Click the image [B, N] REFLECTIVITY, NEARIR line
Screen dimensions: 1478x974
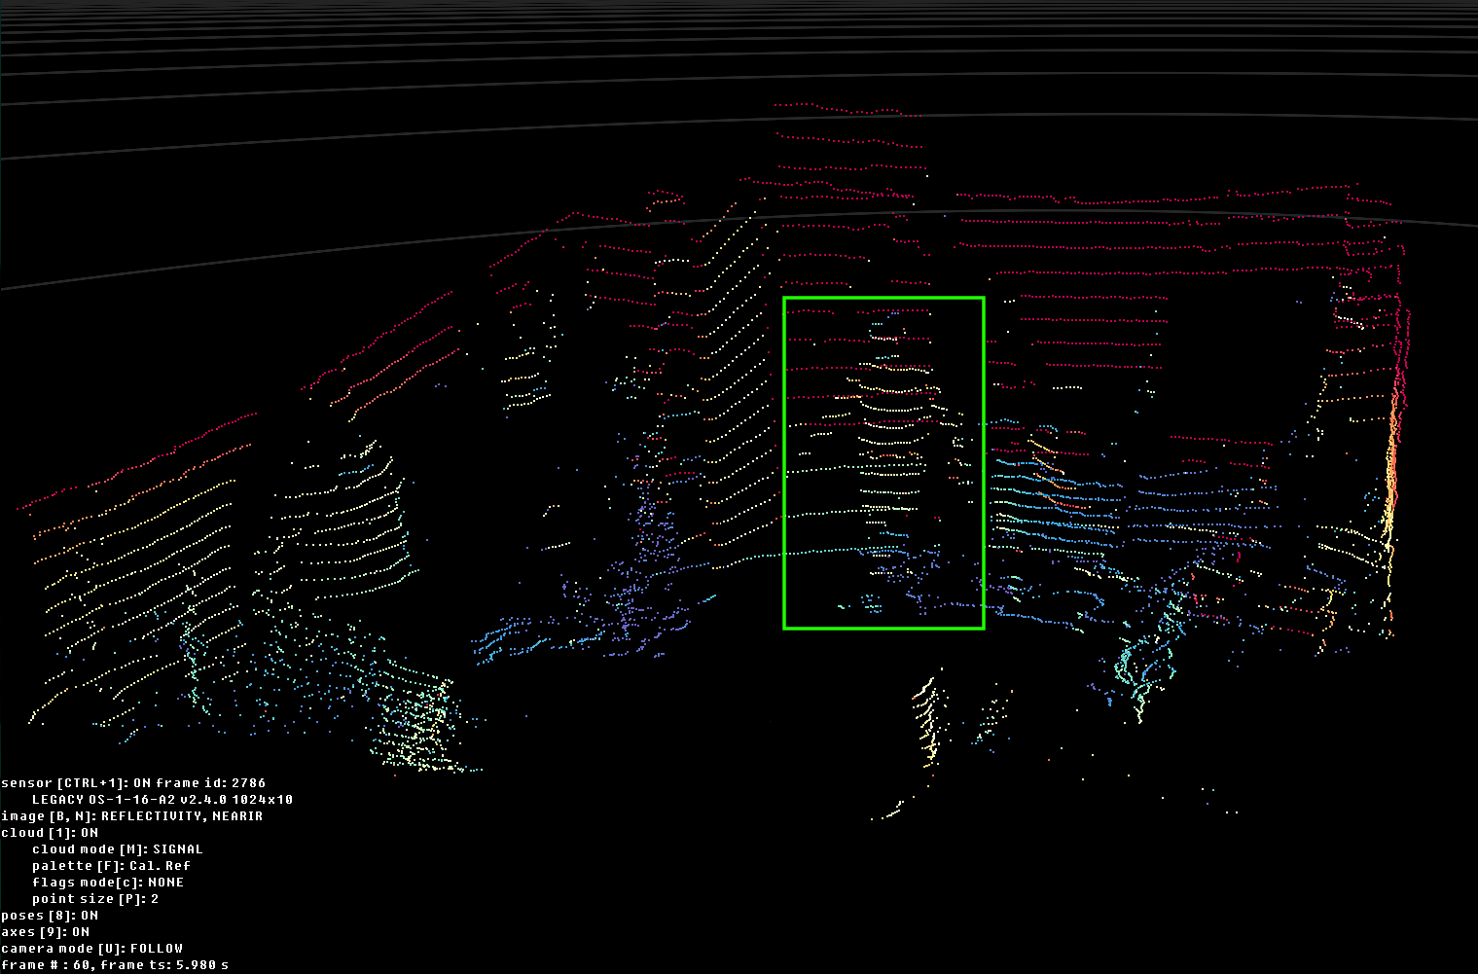point(131,816)
